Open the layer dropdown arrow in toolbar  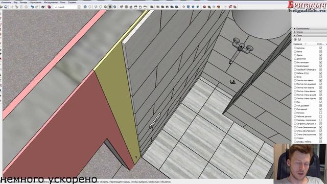[x=79, y=7]
